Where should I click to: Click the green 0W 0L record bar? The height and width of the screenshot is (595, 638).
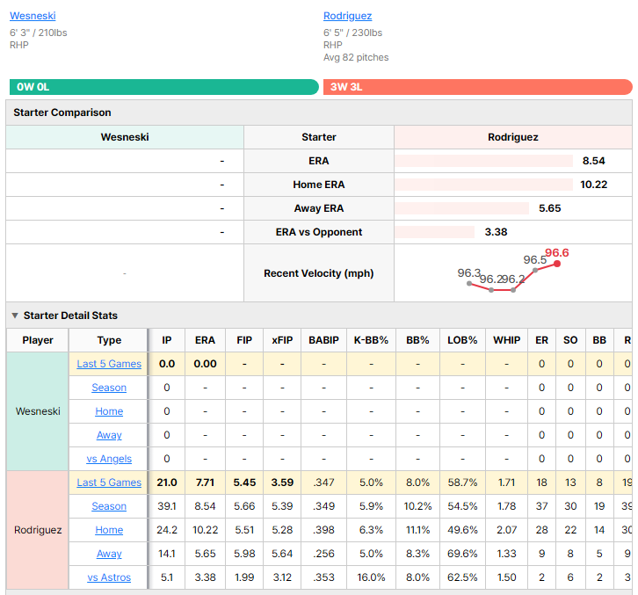click(x=164, y=87)
